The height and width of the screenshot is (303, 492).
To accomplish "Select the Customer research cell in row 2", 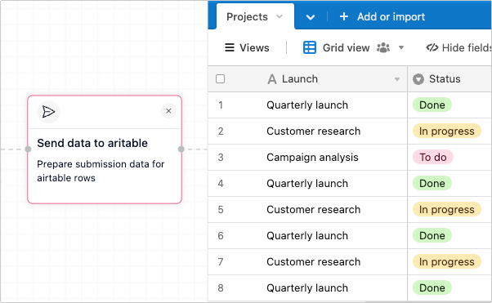I will tap(314, 131).
